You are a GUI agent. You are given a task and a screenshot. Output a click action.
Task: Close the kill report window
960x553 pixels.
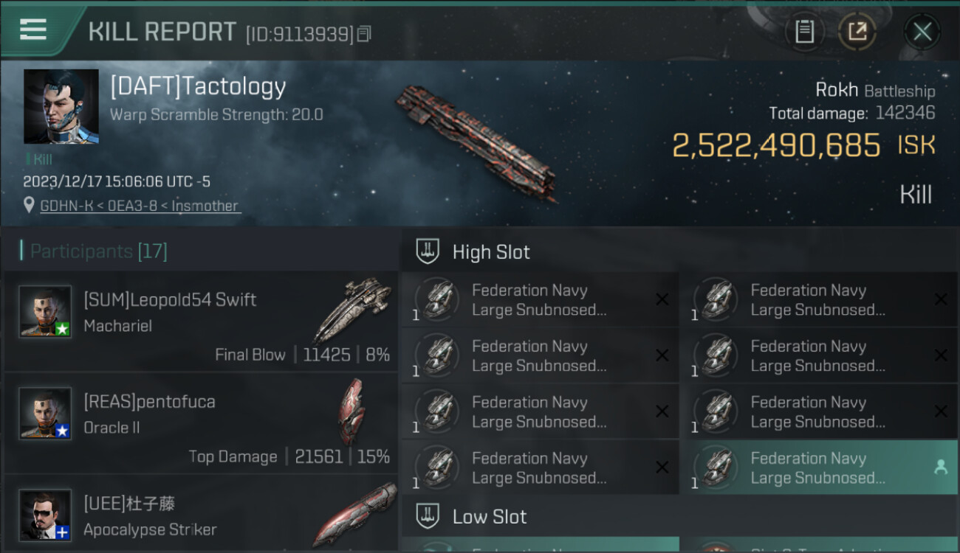point(922,32)
